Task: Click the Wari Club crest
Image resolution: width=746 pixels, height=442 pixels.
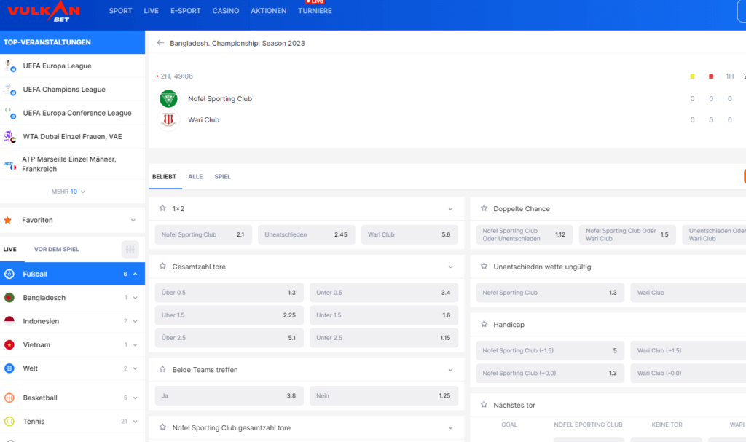Action: [x=168, y=120]
